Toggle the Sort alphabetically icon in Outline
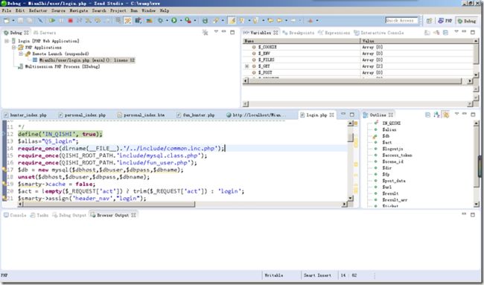The width and height of the screenshot is (484, 285). click(436, 115)
